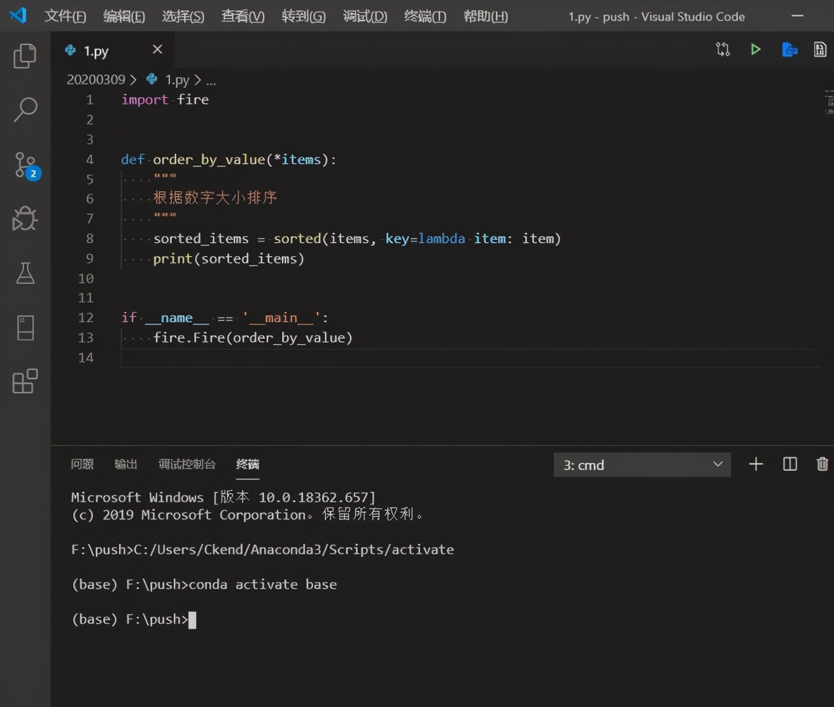Open the 终端(T) menu
Screen dimensions: 834x707
point(424,17)
